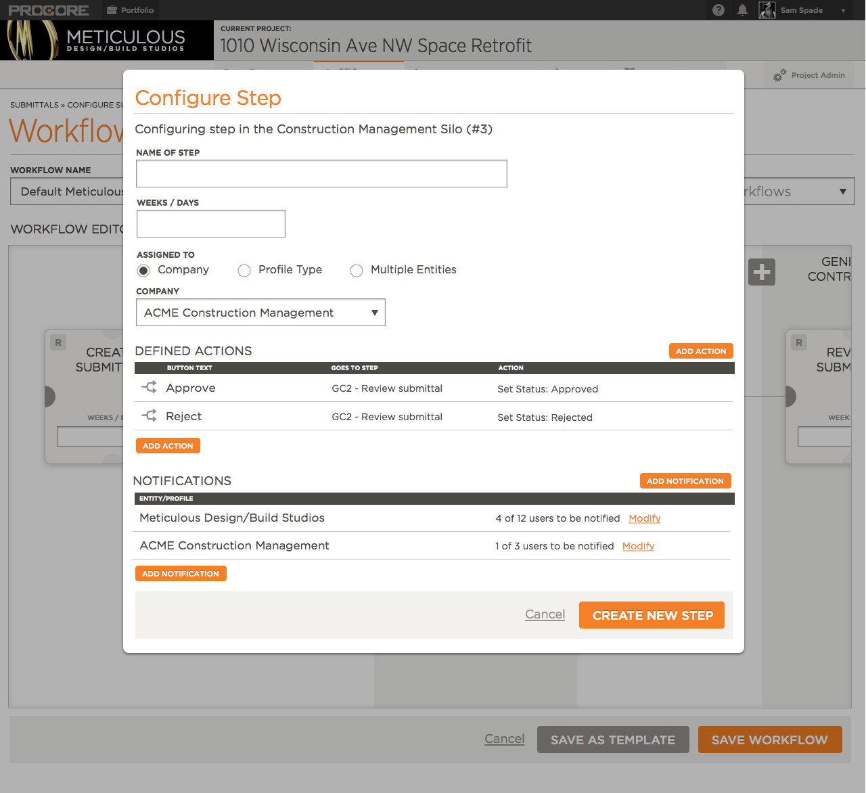
Task: Select the Company radio button
Action: 143,271
